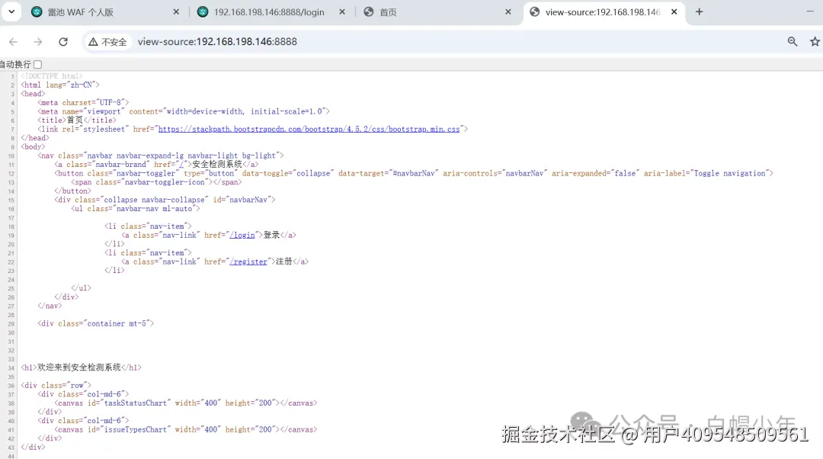The height and width of the screenshot is (459, 823).
Task: Follow the /login href link
Action: pos(242,236)
